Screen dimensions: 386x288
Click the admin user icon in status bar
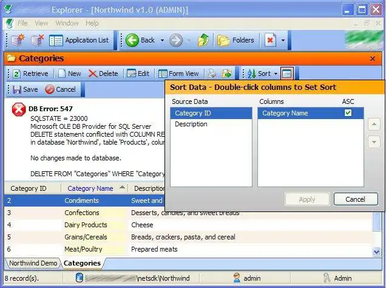(237, 278)
